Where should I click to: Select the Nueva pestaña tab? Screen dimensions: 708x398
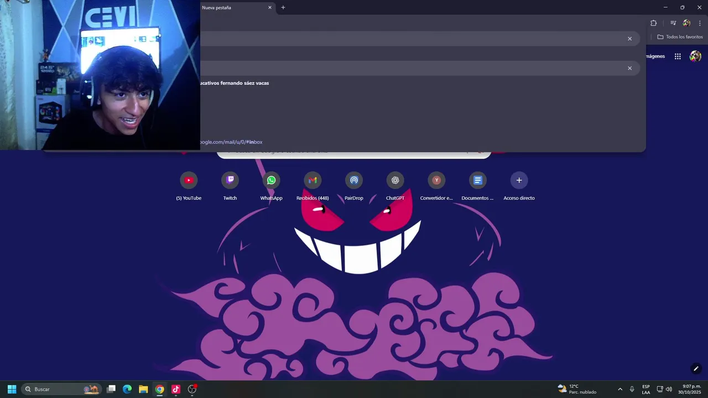tap(235, 8)
